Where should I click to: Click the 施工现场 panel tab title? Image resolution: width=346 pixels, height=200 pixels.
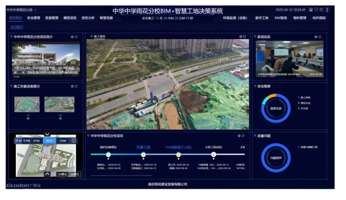(100, 37)
